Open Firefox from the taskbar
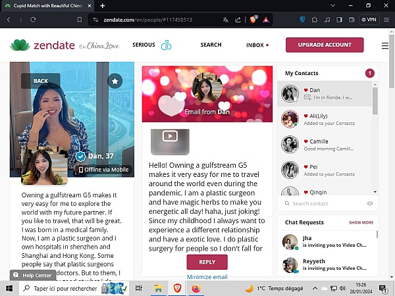Screen dimensions: 395x296 pos(196,288)
